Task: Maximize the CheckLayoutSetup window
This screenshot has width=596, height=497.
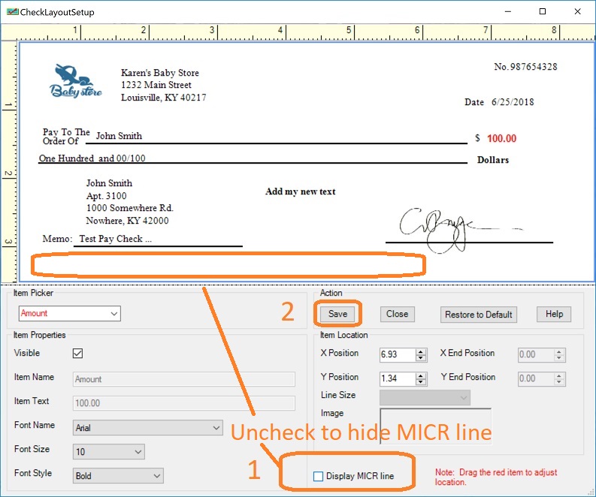Action: click(x=543, y=11)
